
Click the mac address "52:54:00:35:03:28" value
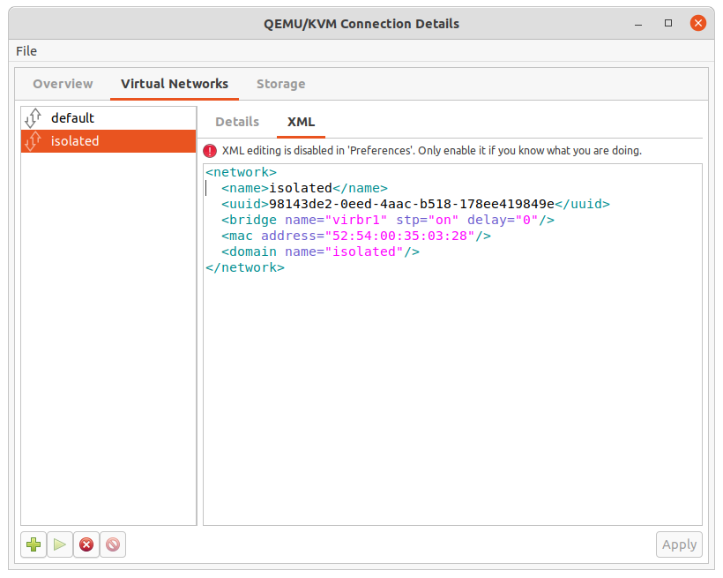point(399,236)
